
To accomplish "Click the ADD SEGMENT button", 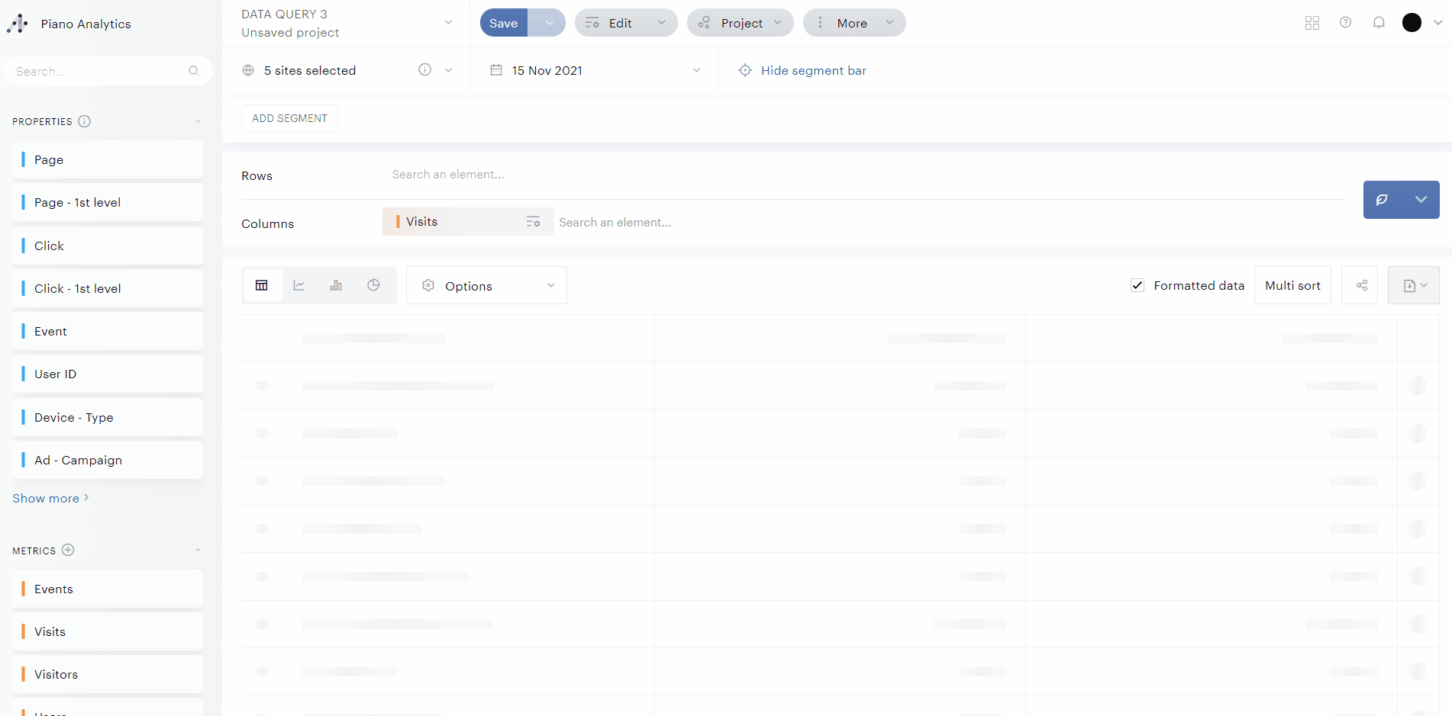I will (x=289, y=118).
